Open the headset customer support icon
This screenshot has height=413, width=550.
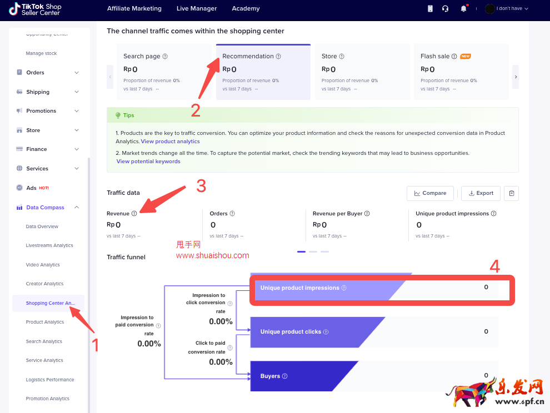click(x=445, y=9)
